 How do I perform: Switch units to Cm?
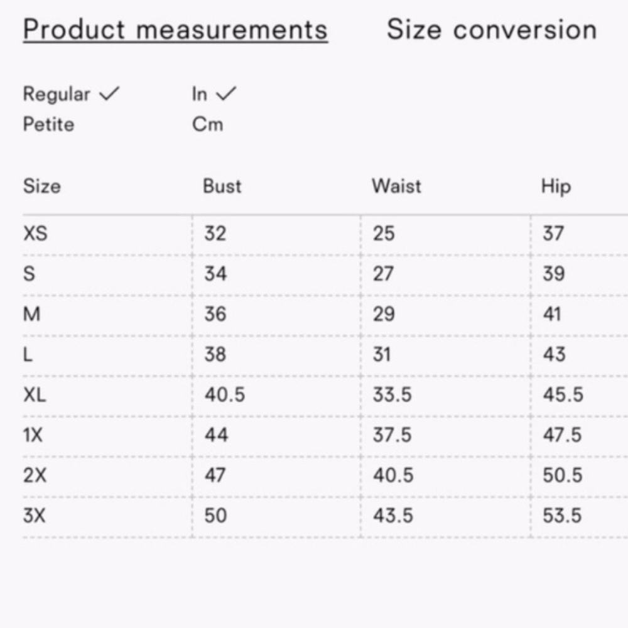coord(207,124)
